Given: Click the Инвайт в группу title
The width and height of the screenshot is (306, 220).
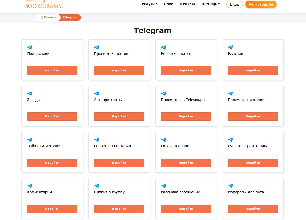Looking at the screenshot, I should [x=109, y=192].
